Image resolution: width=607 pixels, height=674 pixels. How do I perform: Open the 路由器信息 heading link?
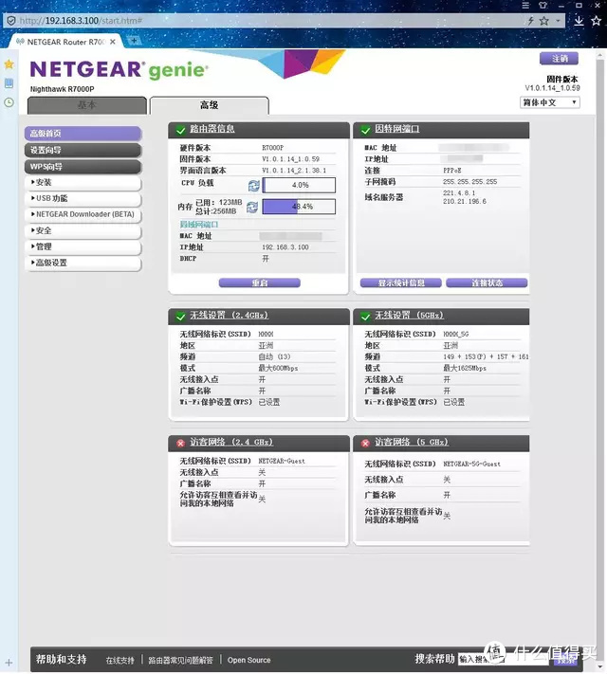click(212, 129)
